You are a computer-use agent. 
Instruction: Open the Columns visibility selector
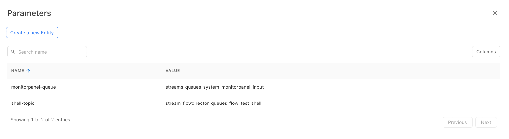pyautogui.click(x=486, y=52)
